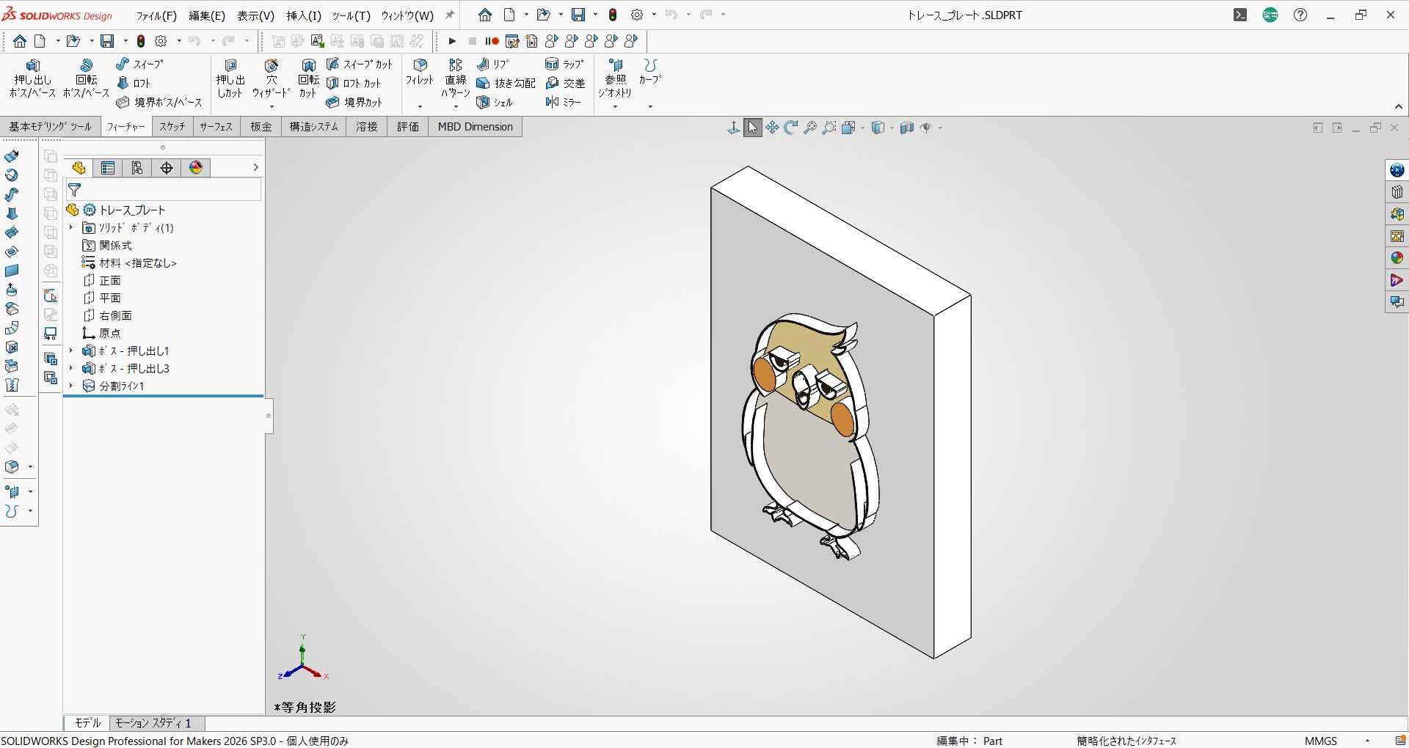Expand the 分割ライン1 feature

coord(71,386)
